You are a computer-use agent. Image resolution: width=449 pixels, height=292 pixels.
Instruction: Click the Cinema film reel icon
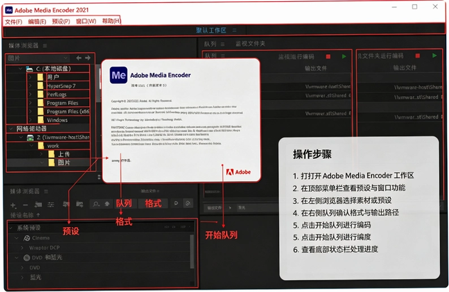(x=27, y=238)
